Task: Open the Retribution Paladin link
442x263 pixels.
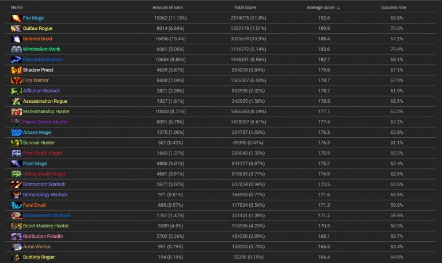Action: point(43,236)
